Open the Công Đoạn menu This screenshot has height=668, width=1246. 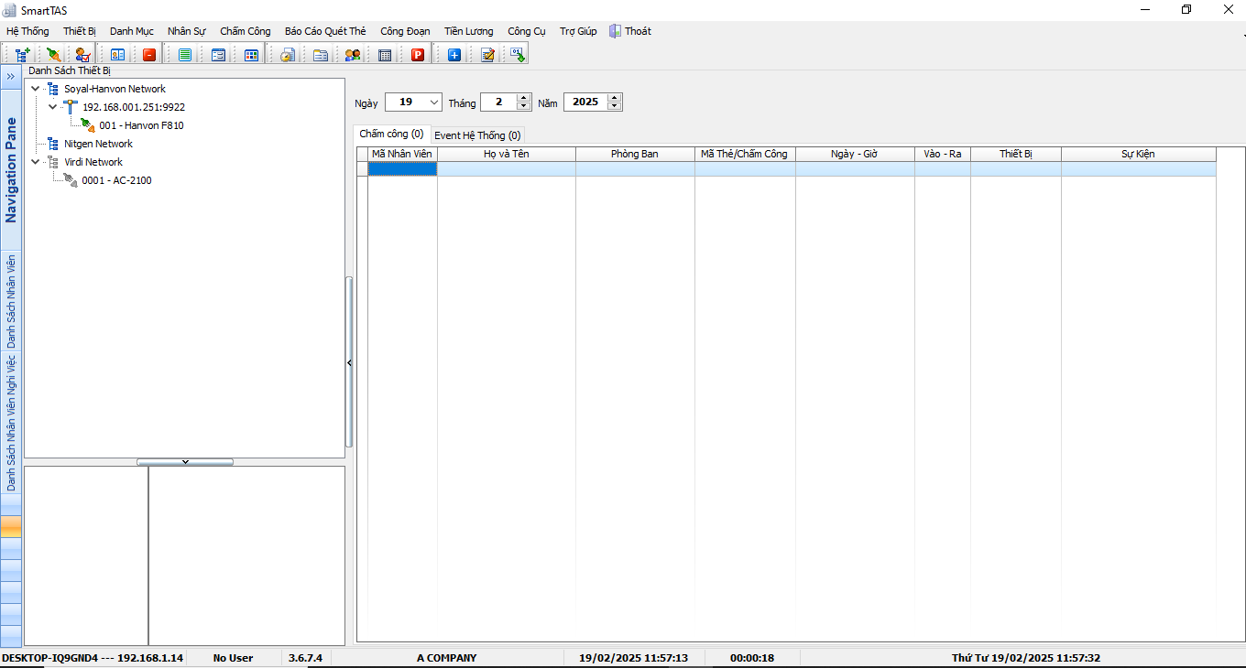pos(405,31)
